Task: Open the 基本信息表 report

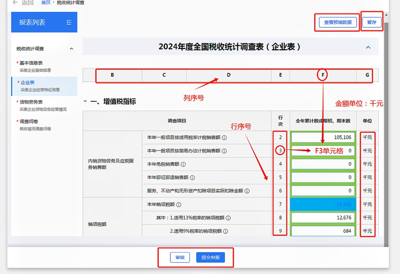Action: [44, 66]
